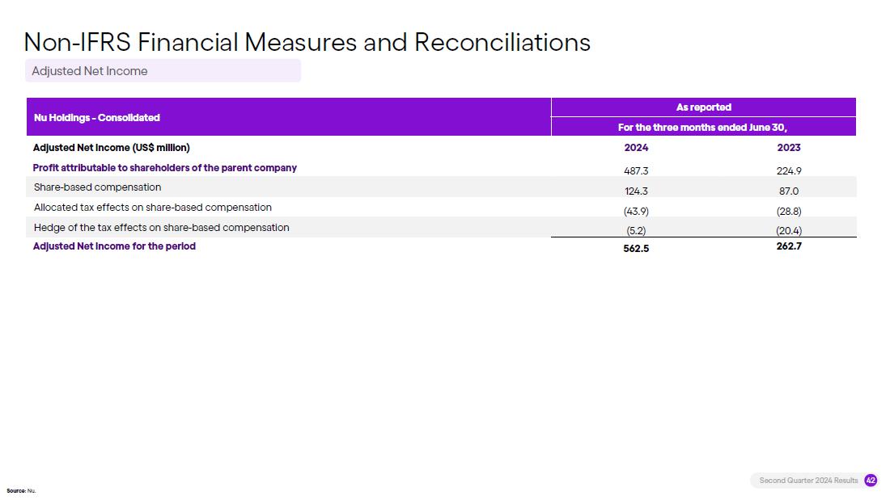Click the page number 42 badge
890x500 pixels.
pos(870,480)
